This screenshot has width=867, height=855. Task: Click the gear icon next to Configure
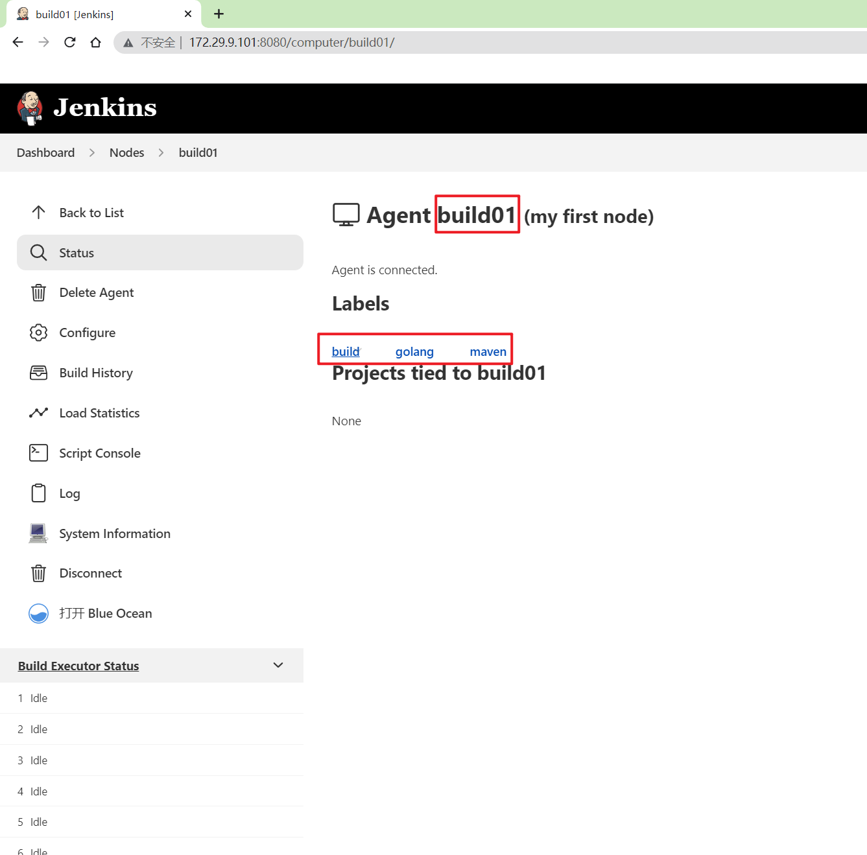coord(38,333)
